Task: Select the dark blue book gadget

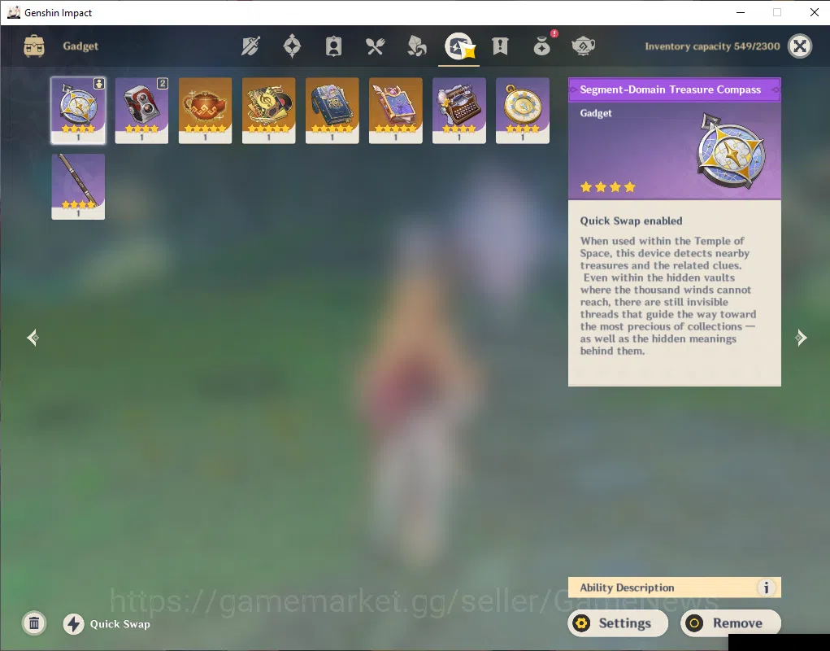Action: [332, 111]
